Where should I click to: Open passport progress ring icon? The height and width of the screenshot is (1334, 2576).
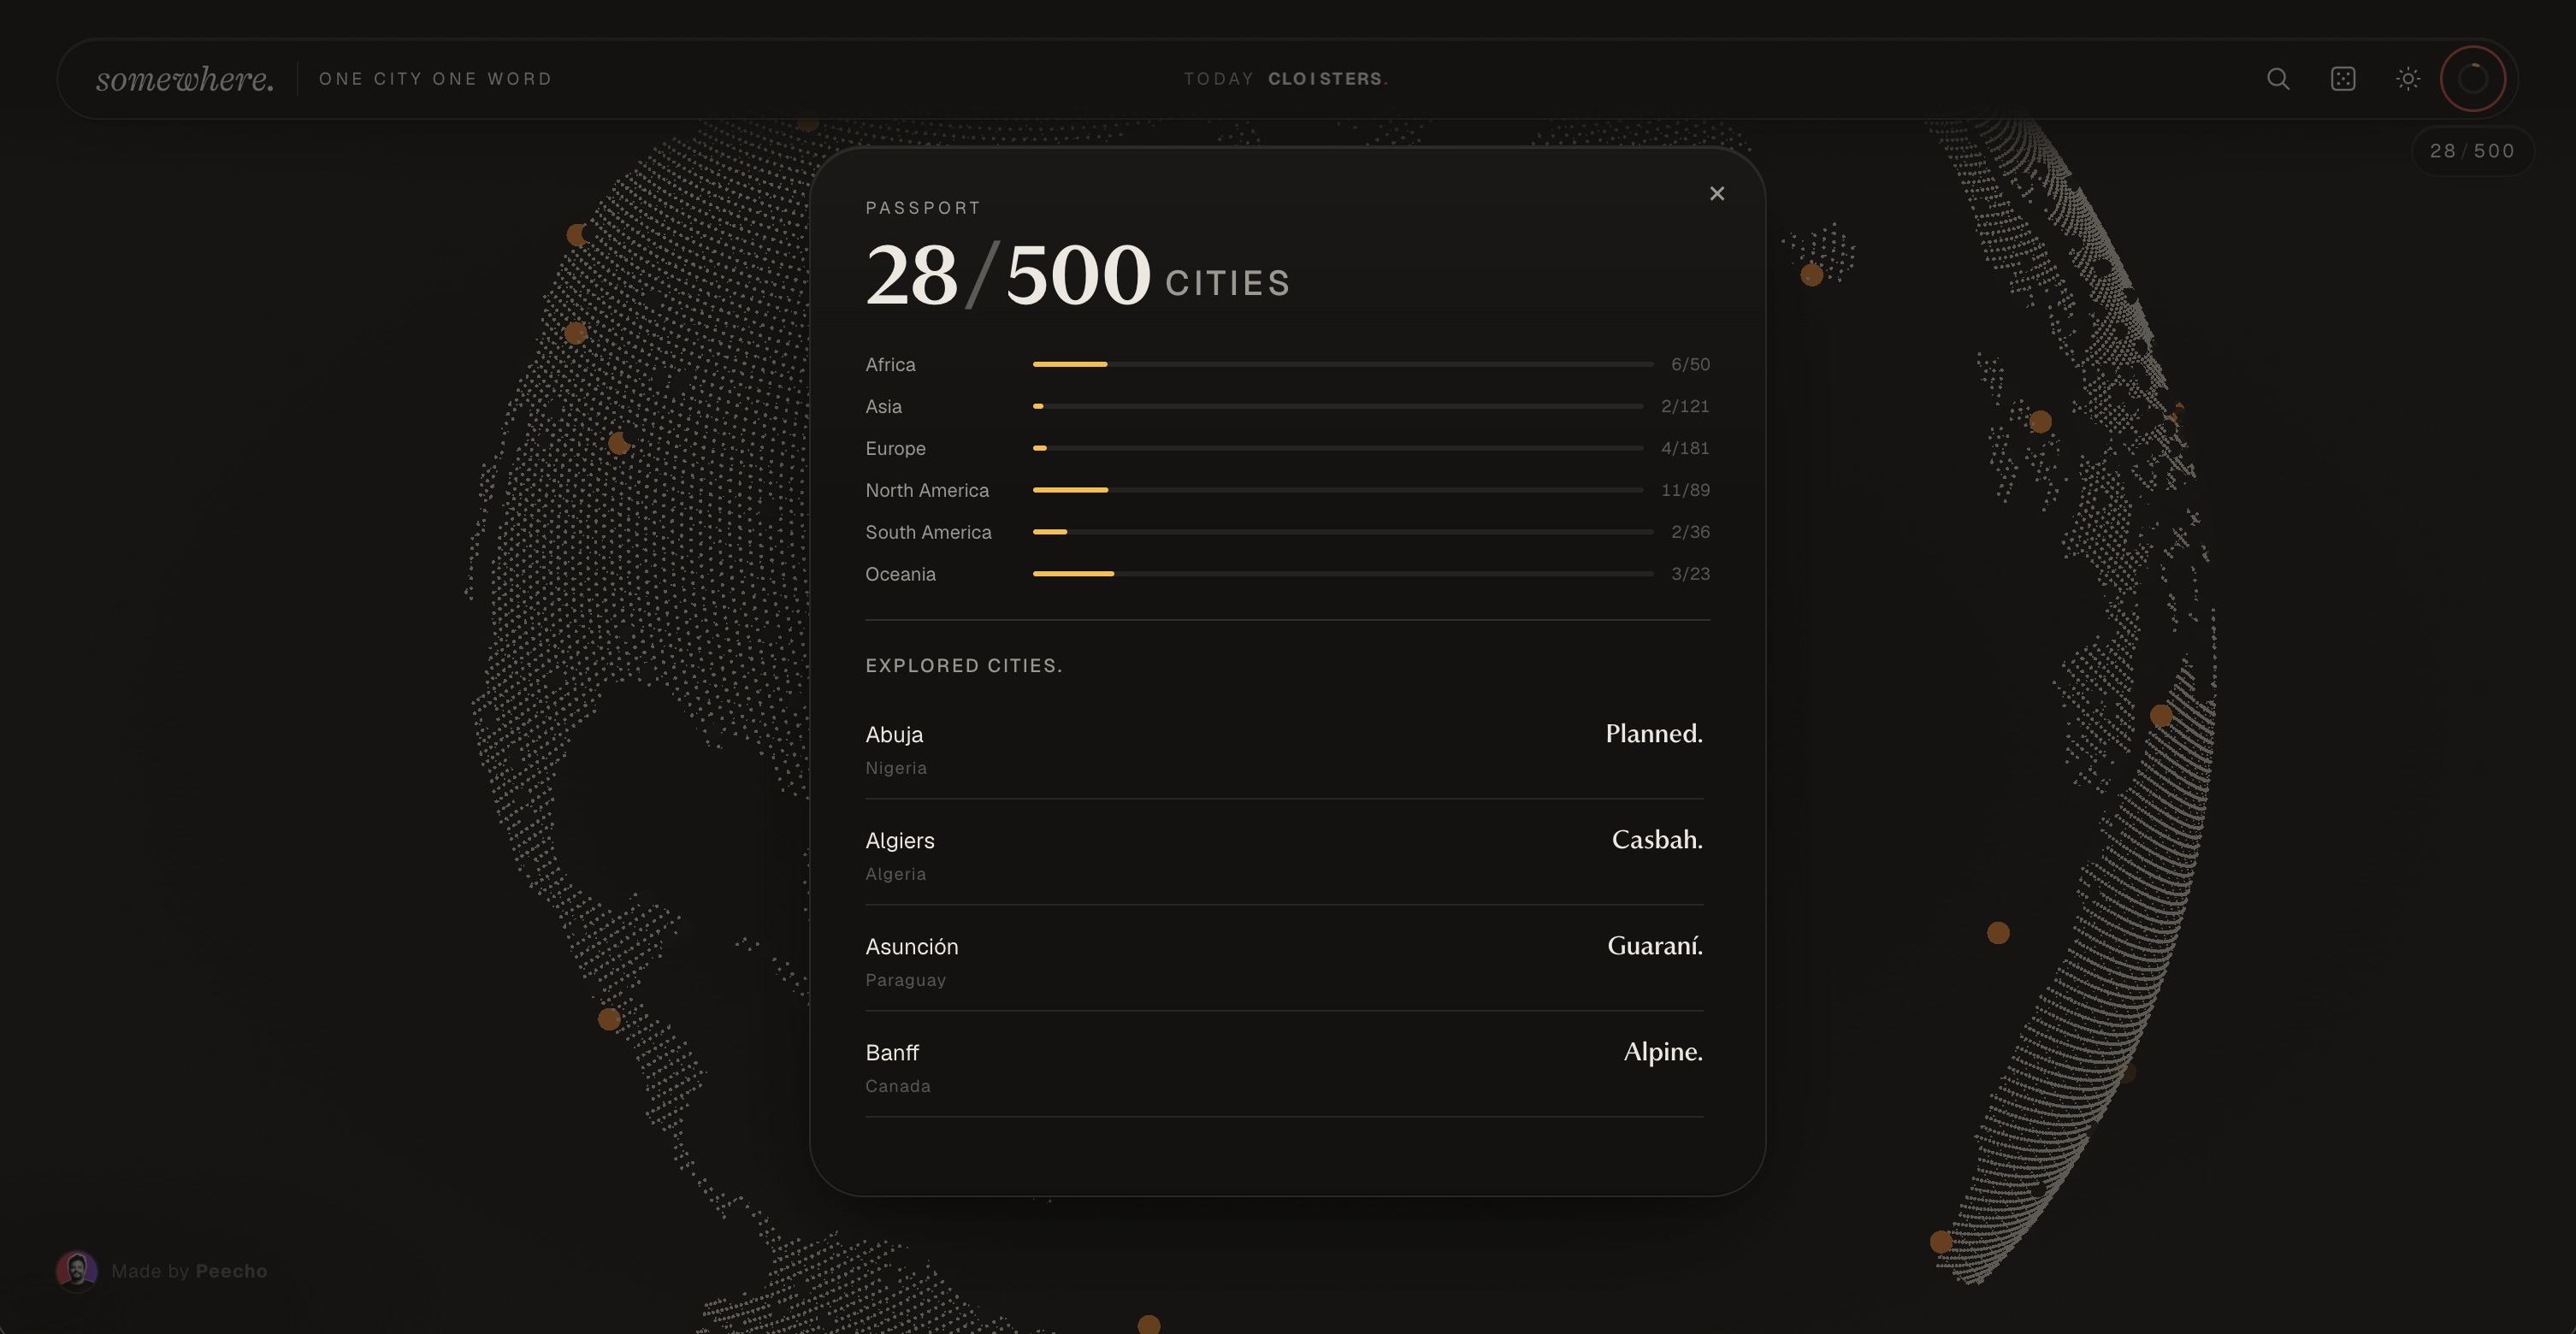(x=2472, y=79)
